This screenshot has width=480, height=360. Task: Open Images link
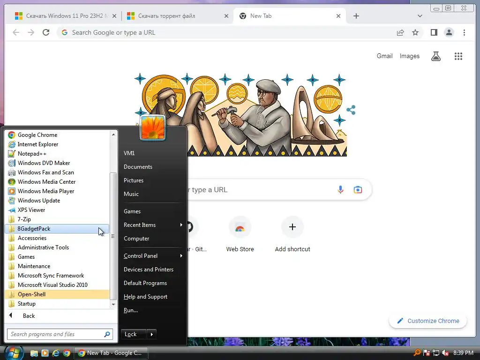tap(410, 56)
